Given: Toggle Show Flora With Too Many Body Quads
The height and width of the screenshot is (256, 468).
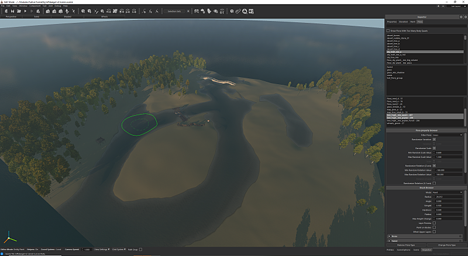Looking at the screenshot, I should coord(388,31).
